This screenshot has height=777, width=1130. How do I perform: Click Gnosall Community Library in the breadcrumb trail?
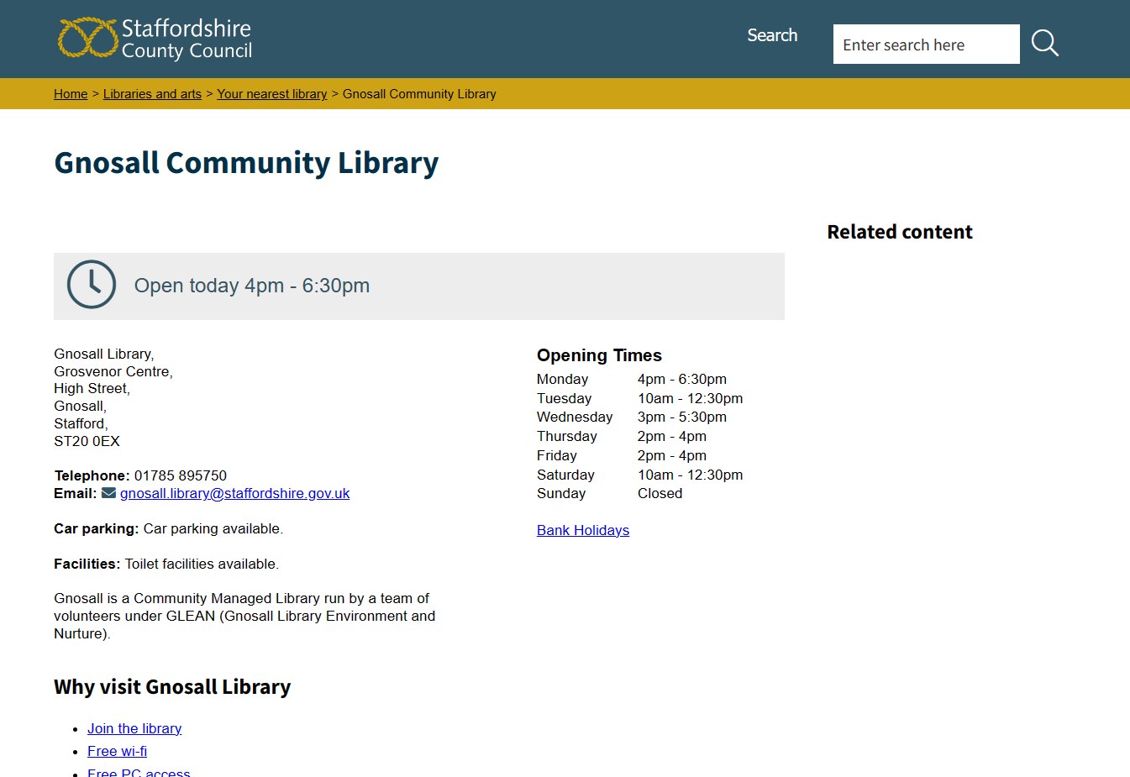[x=419, y=93]
